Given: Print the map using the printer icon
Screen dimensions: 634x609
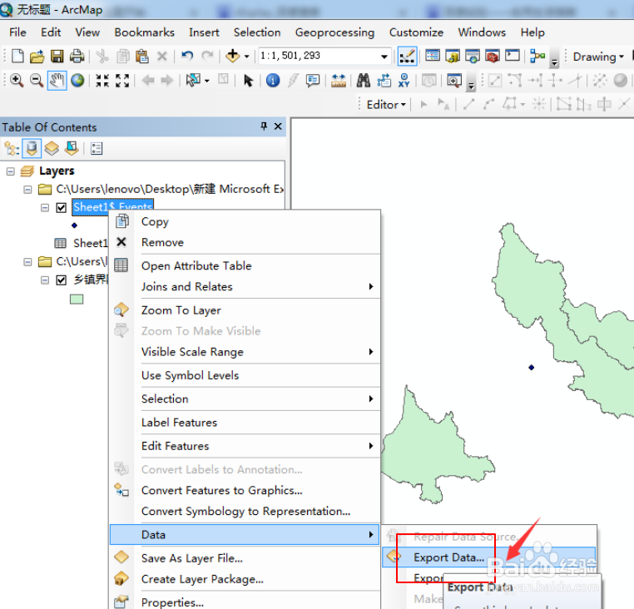Looking at the screenshot, I should pyautogui.click(x=77, y=56).
